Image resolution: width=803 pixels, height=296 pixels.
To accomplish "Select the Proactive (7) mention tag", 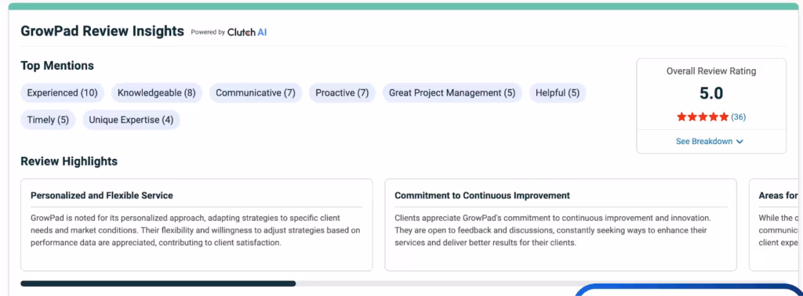I will [x=342, y=93].
